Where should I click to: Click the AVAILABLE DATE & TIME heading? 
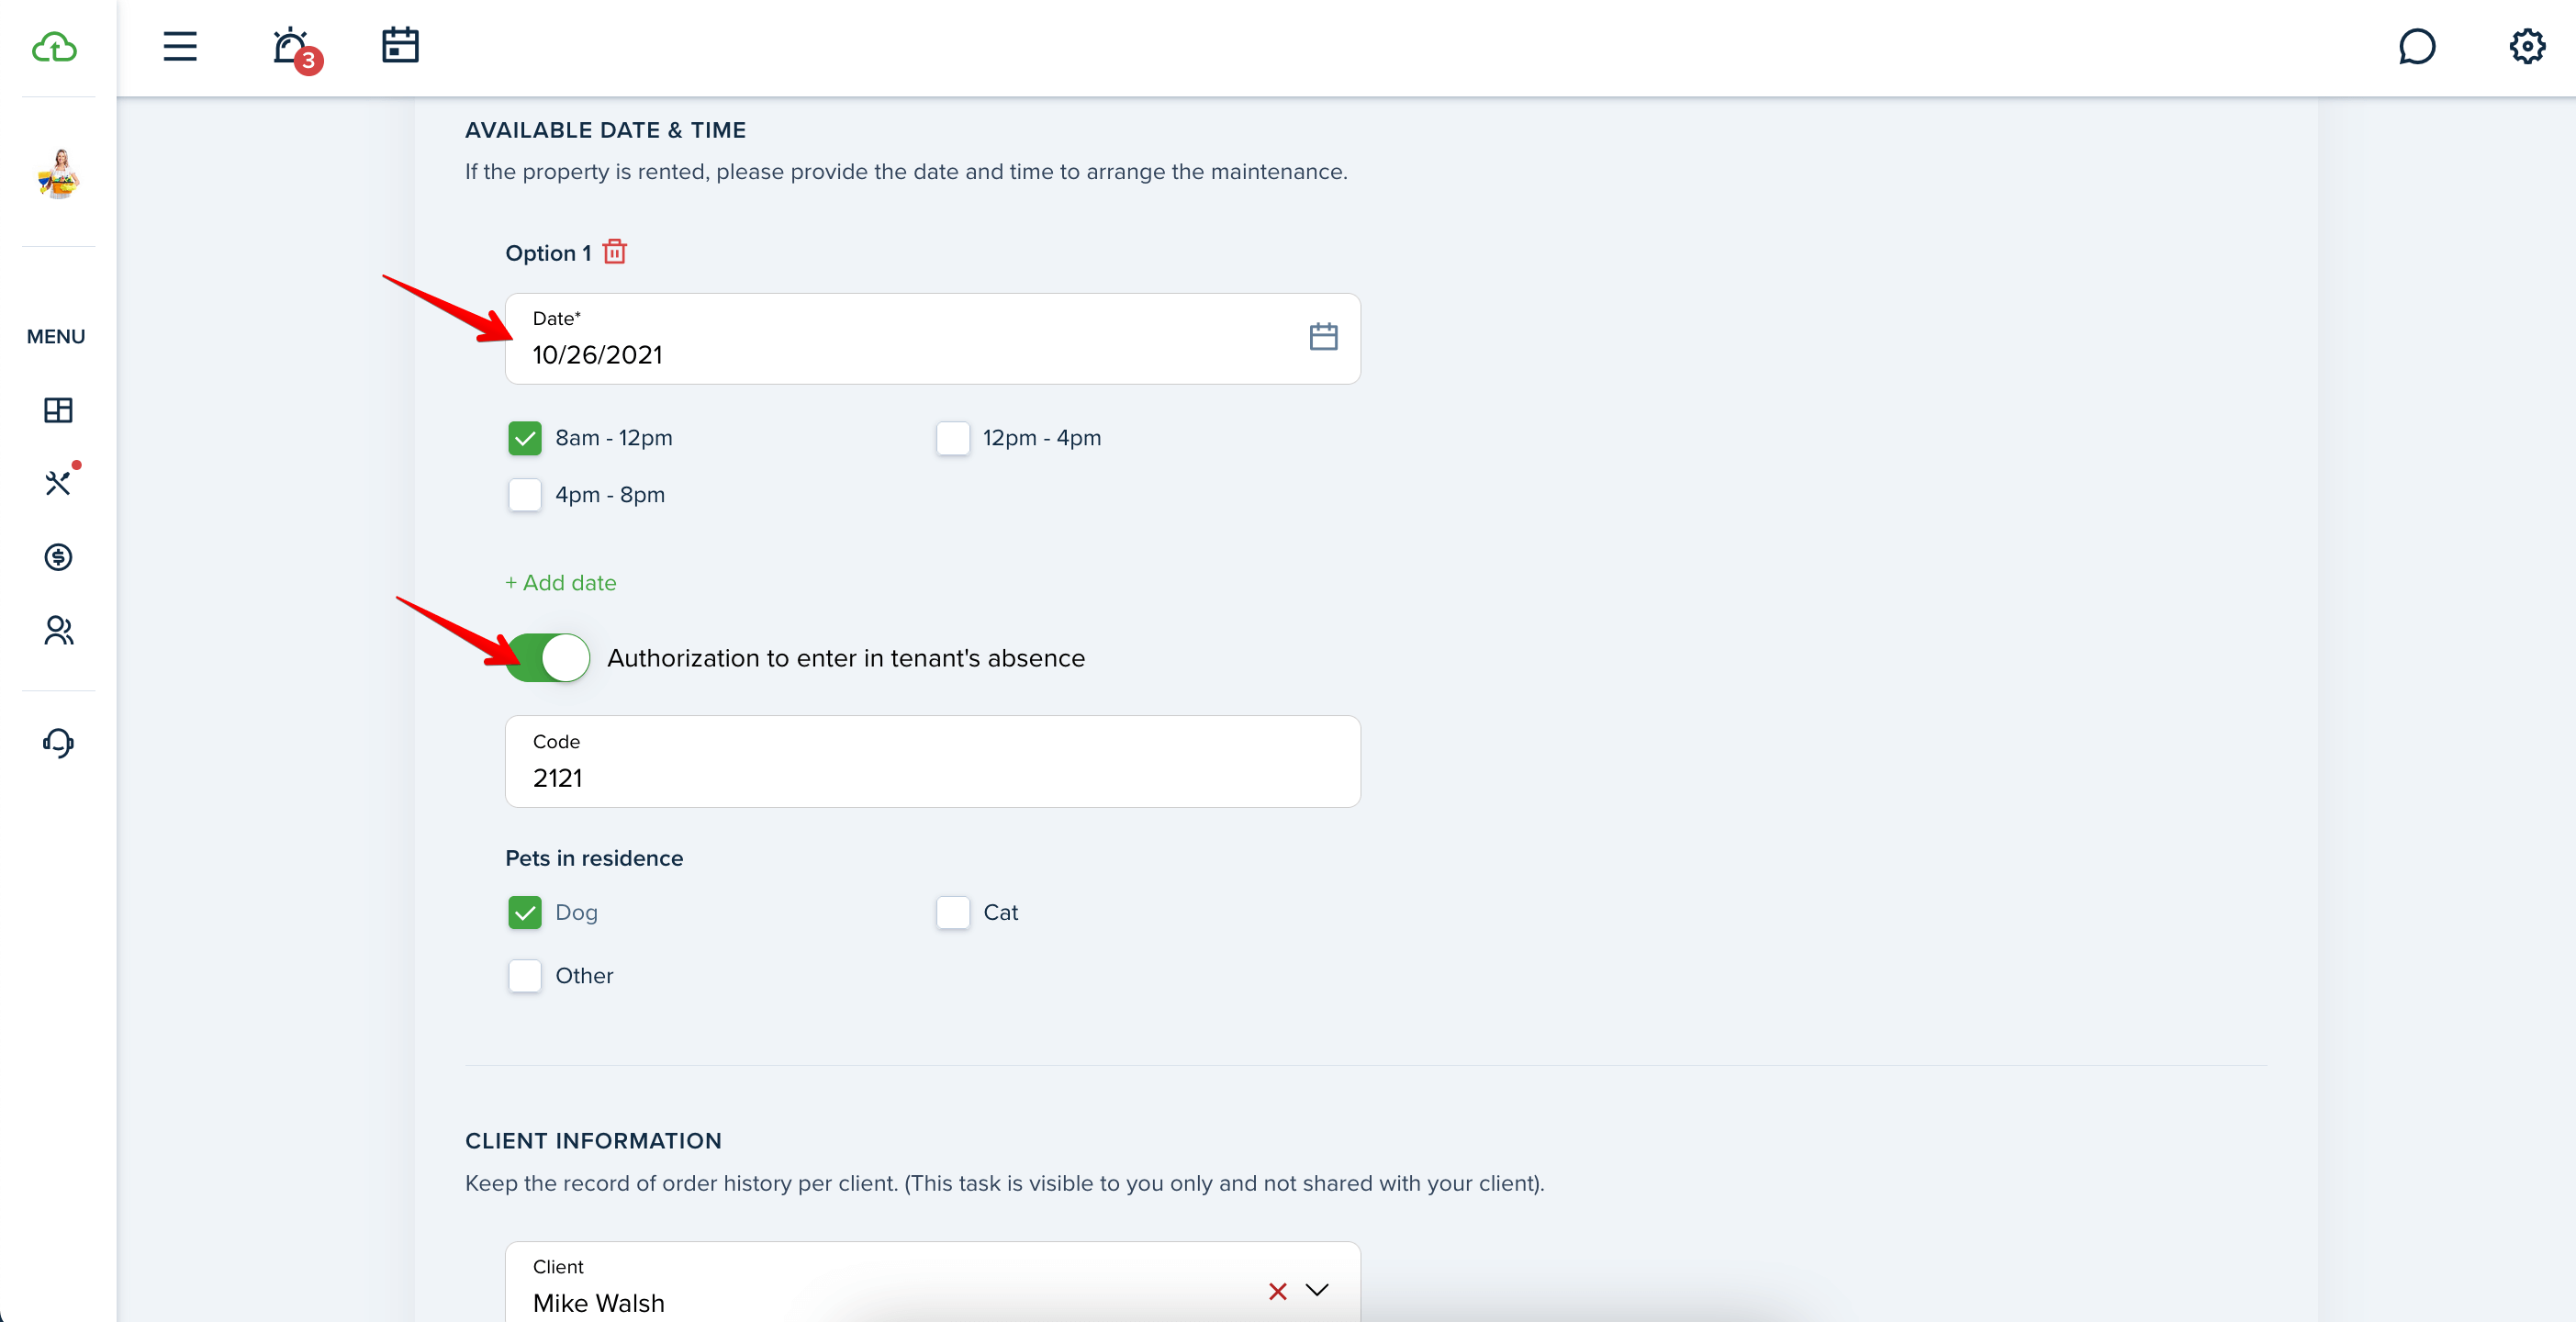click(605, 130)
